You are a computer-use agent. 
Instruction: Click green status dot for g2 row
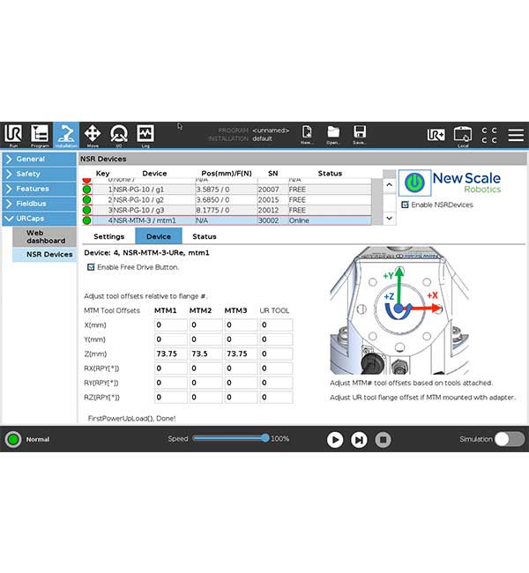point(87,200)
